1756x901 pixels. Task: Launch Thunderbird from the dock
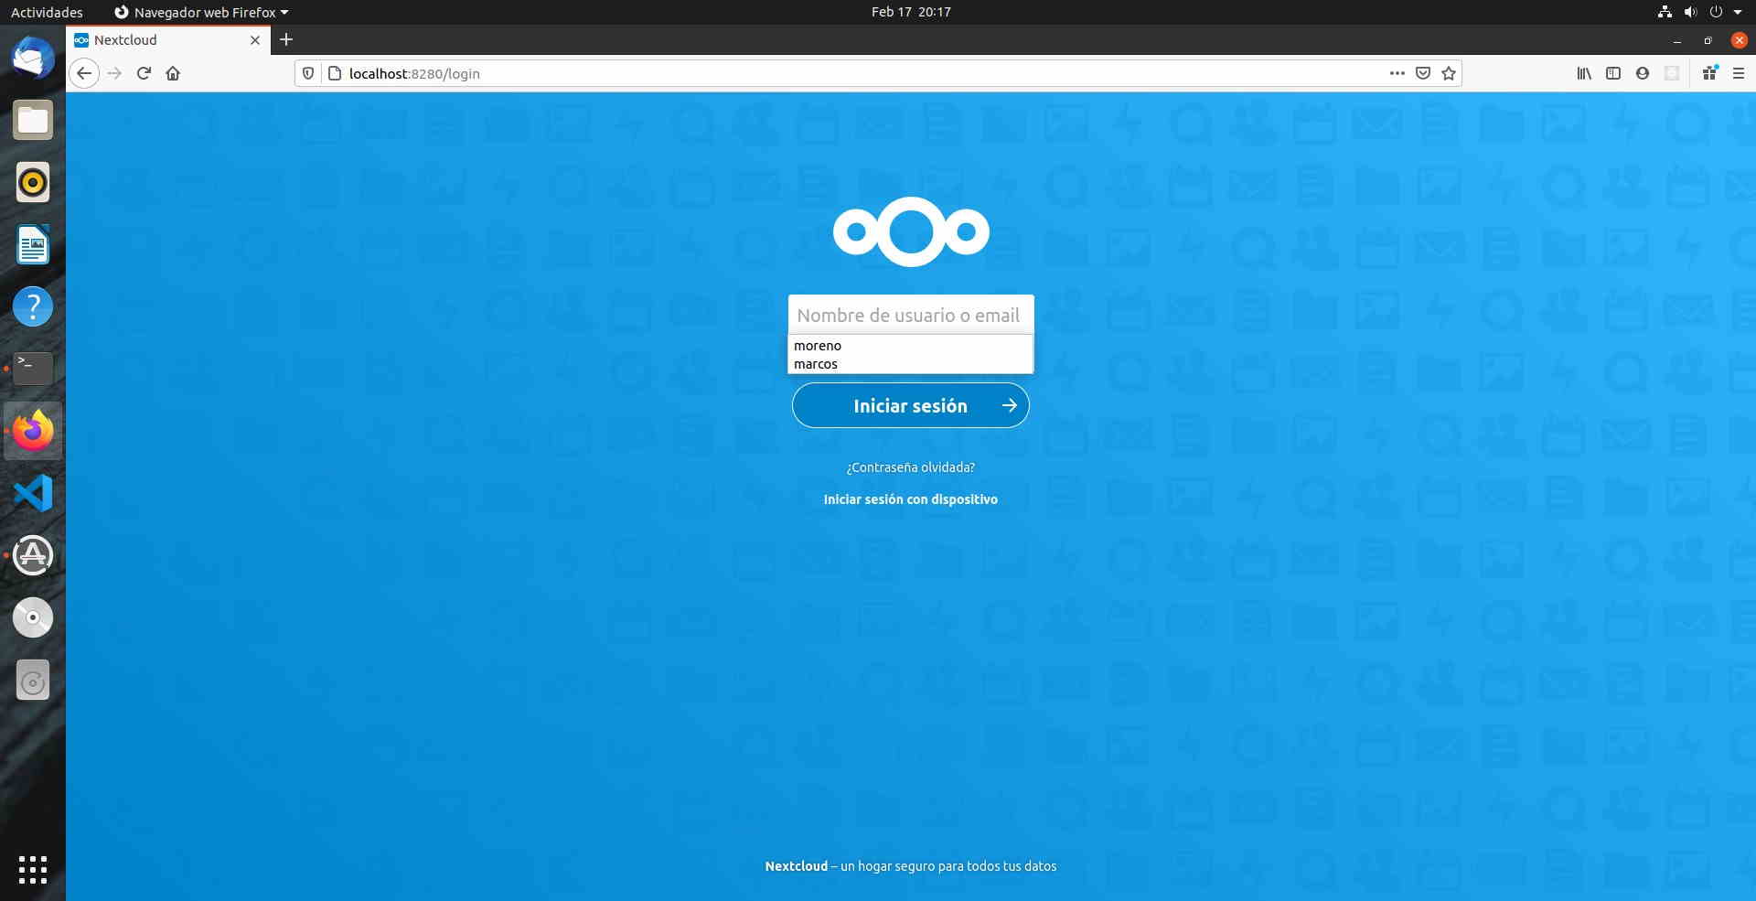(33, 58)
